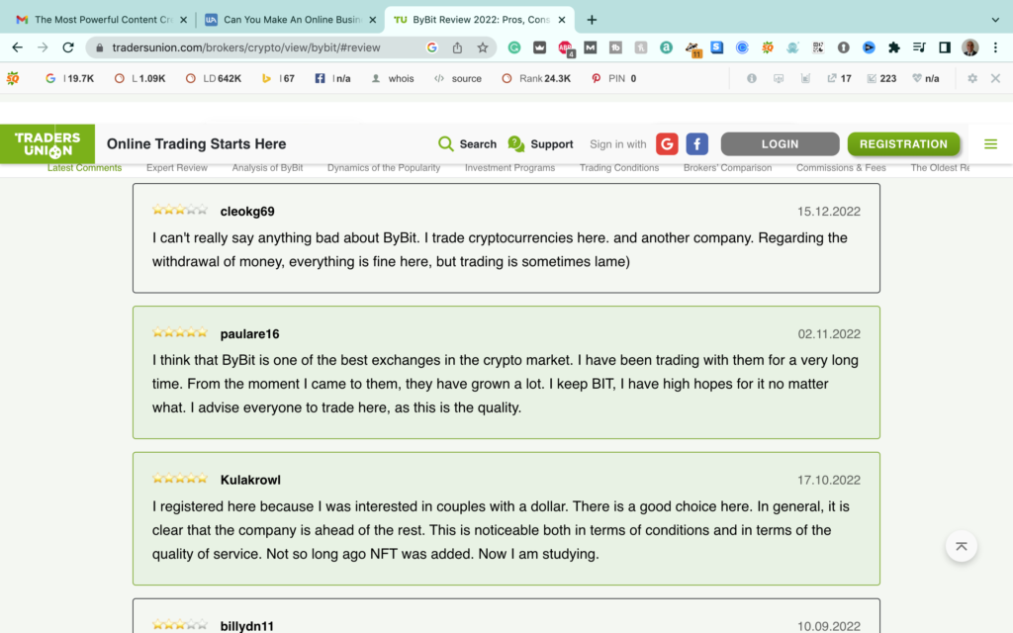Click the review date 17.10.2022
This screenshot has width=1013, height=633.
[828, 480]
